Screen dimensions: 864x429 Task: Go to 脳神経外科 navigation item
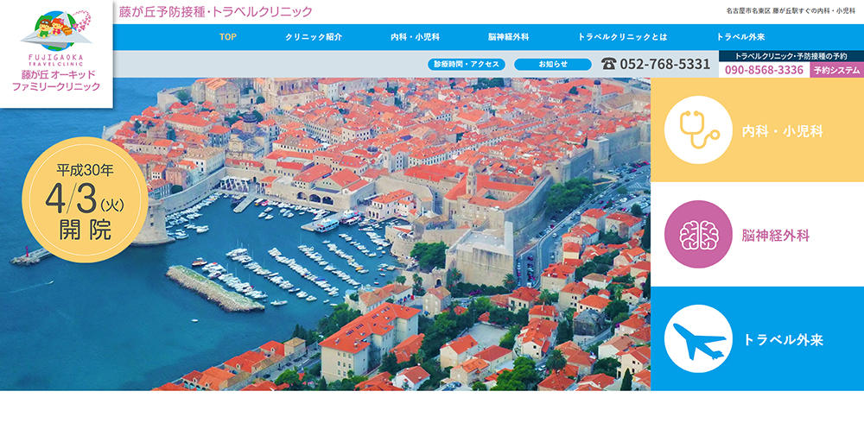pos(508,37)
